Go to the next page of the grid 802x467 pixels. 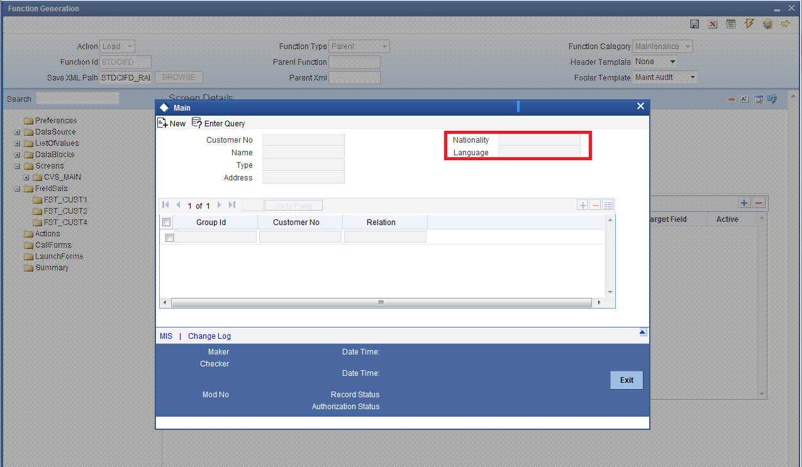[220, 205]
